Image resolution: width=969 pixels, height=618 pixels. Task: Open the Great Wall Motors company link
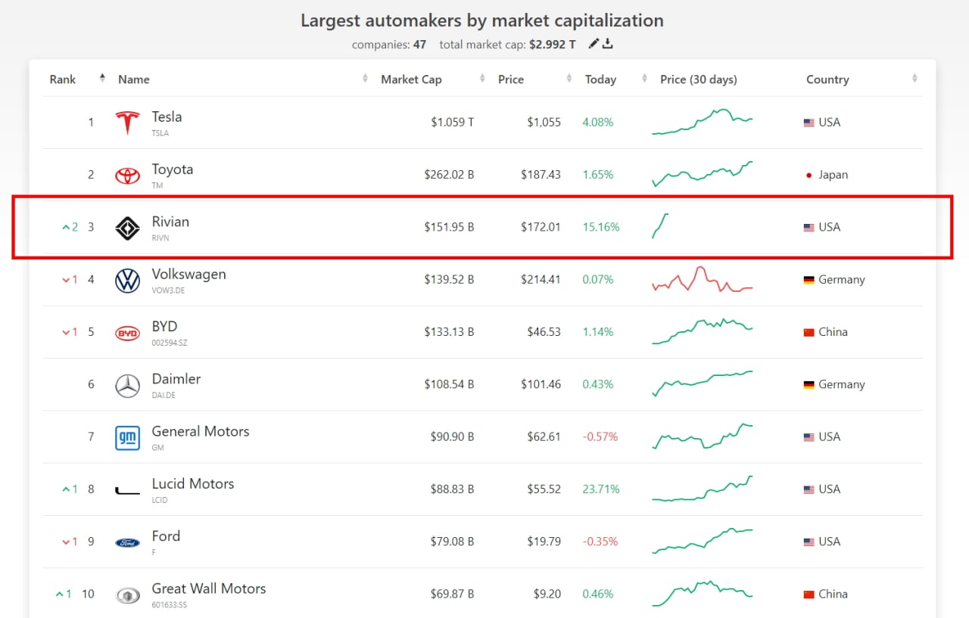[x=209, y=588]
